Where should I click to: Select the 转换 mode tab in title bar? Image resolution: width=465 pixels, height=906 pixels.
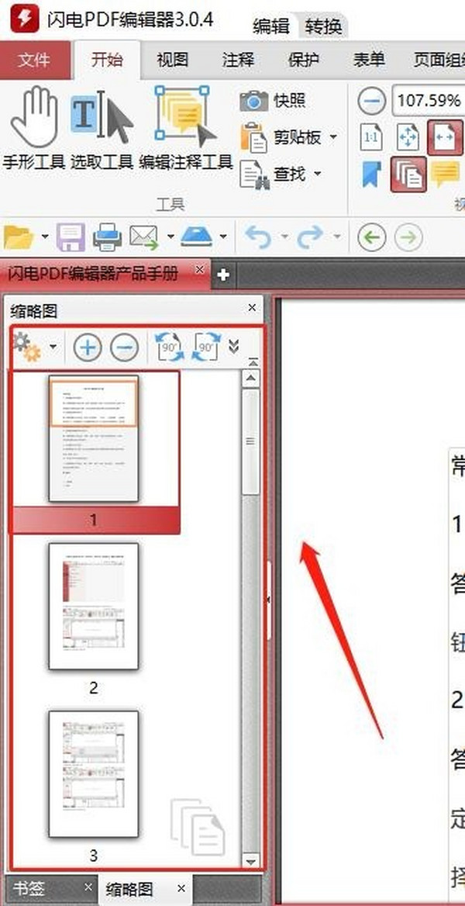pos(323,26)
